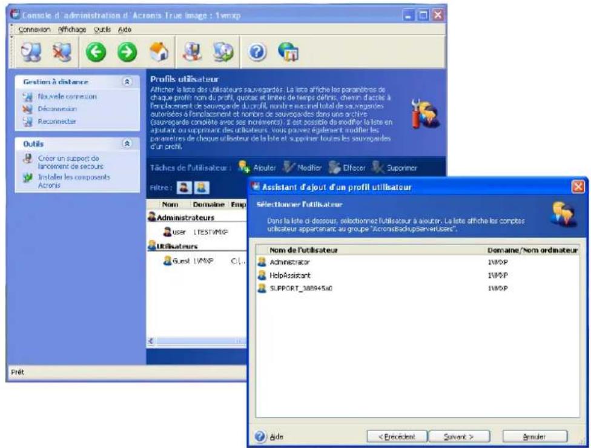Select SUPPORT_388945a0 name in wizard list
The width and height of the screenshot is (591, 448).
301,288
